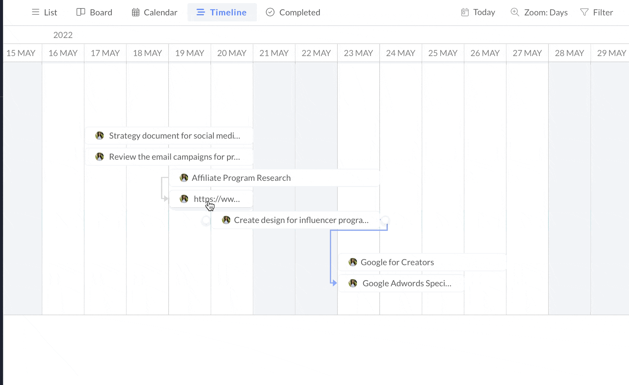Click the List view icon
This screenshot has width=629, height=385.
pos(36,12)
